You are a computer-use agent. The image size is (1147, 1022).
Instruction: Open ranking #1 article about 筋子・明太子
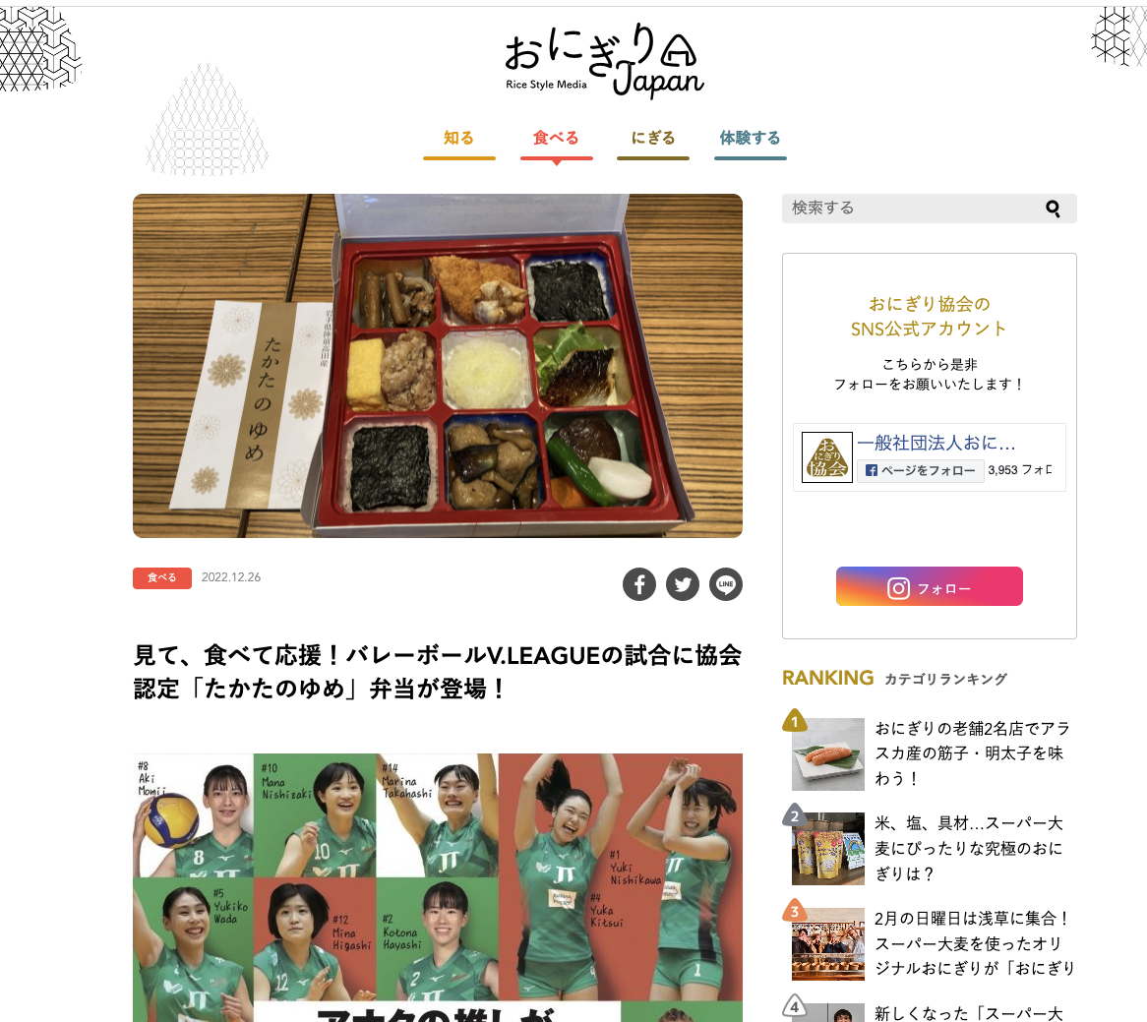(x=973, y=753)
